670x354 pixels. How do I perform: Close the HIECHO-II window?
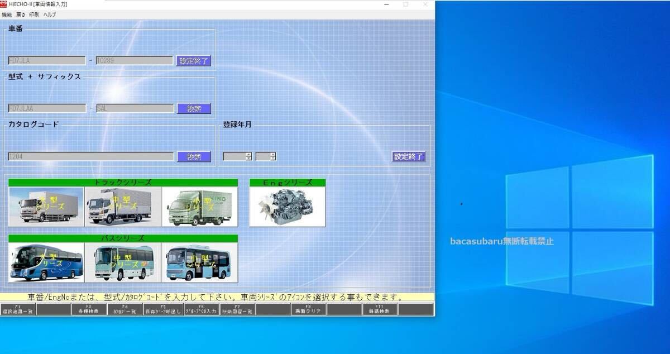click(x=425, y=4)
